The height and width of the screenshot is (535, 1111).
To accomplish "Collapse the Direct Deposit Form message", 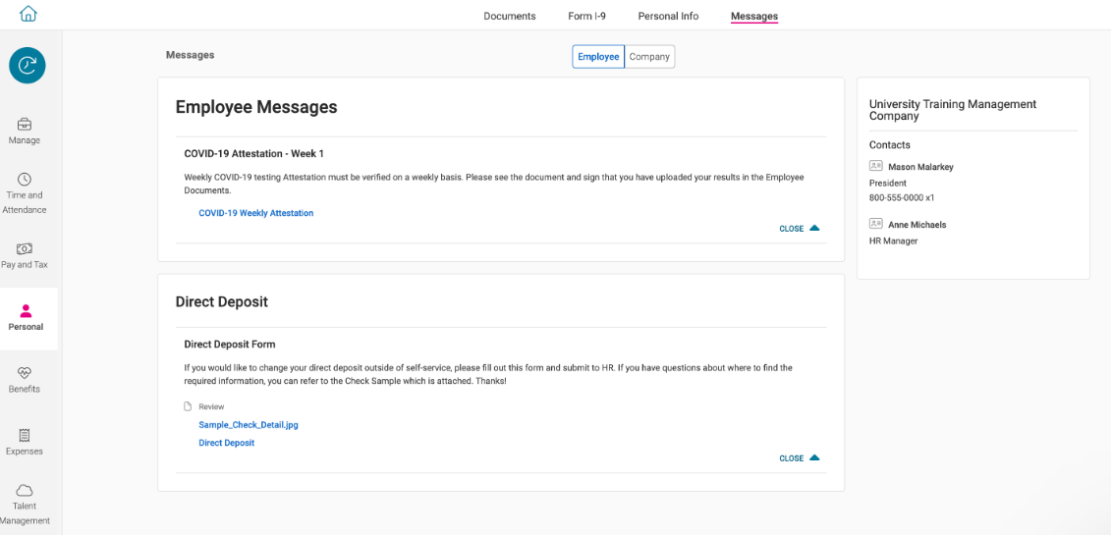I will [x=800, y=458].
